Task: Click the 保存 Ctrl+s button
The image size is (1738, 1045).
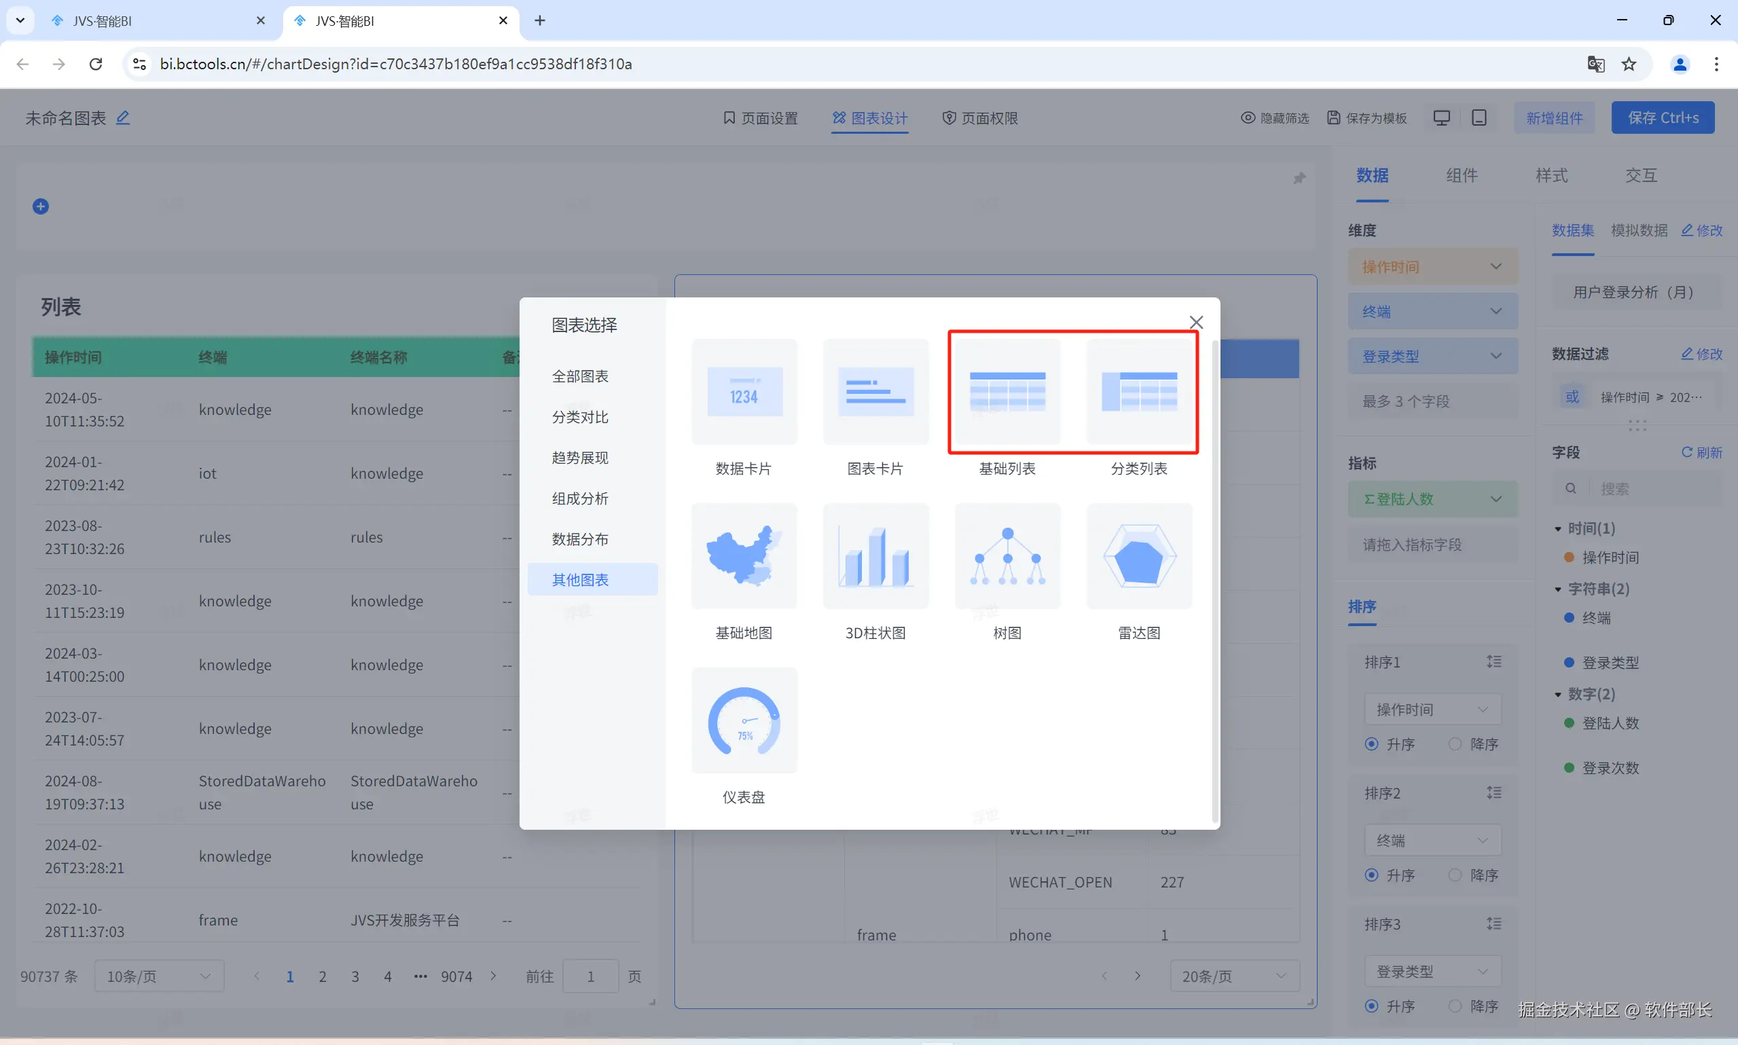Action: click(1662, 117)
